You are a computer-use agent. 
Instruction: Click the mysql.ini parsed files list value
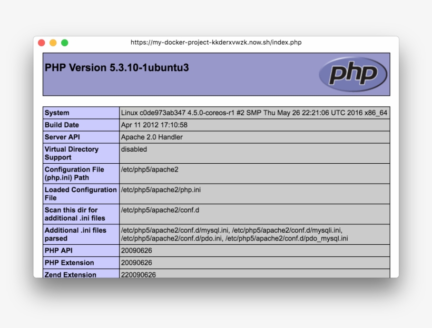[234, 234]
